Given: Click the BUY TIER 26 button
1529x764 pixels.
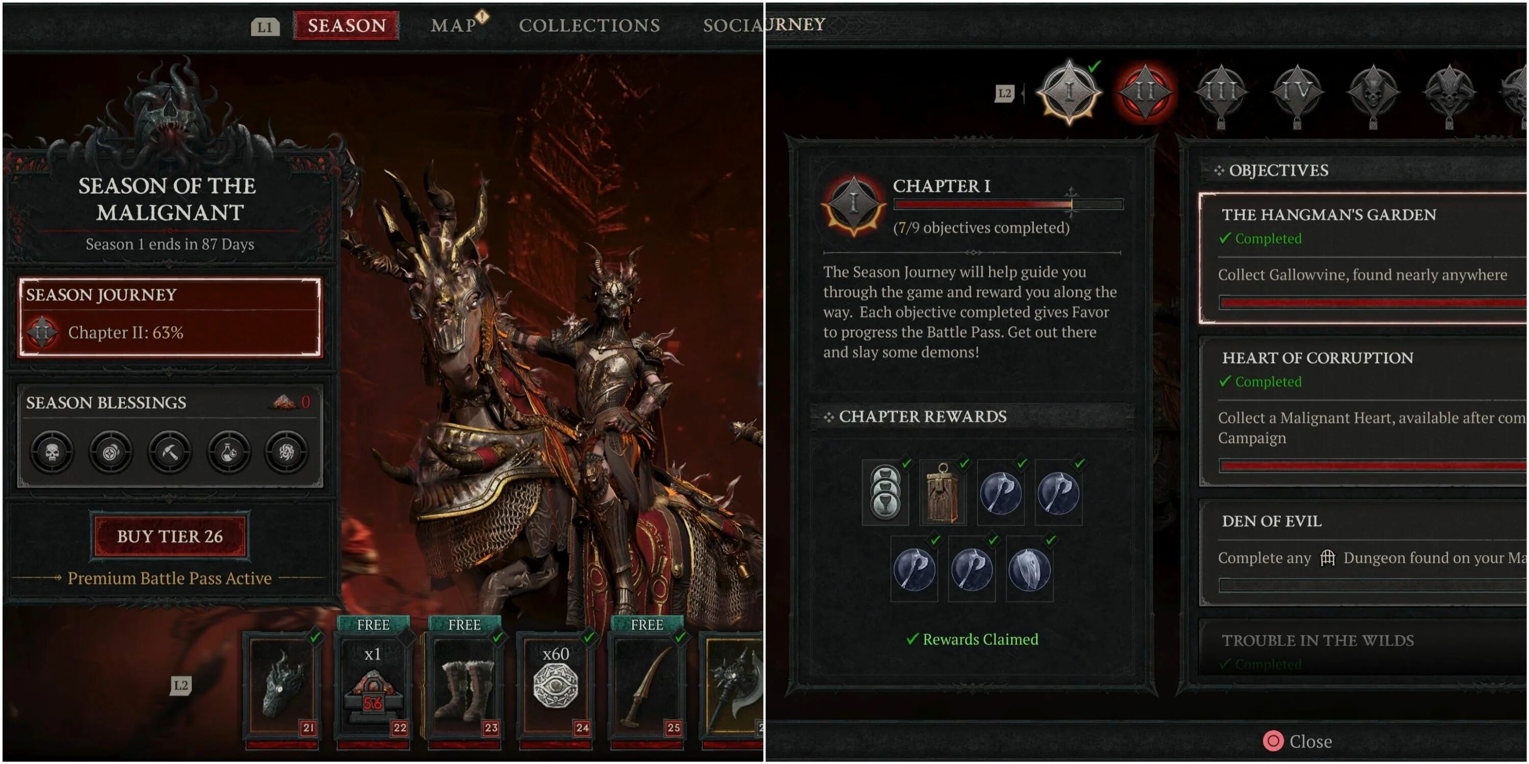Looking at the screenshot, I should point(170,536).
